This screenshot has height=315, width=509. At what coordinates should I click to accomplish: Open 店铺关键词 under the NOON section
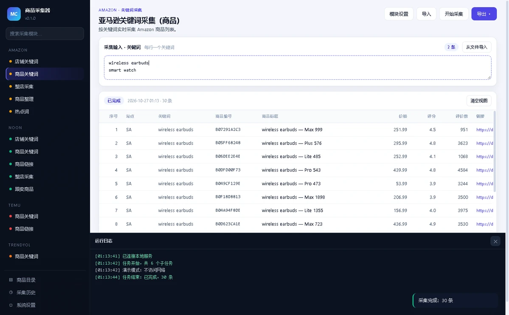pos(45,139)
